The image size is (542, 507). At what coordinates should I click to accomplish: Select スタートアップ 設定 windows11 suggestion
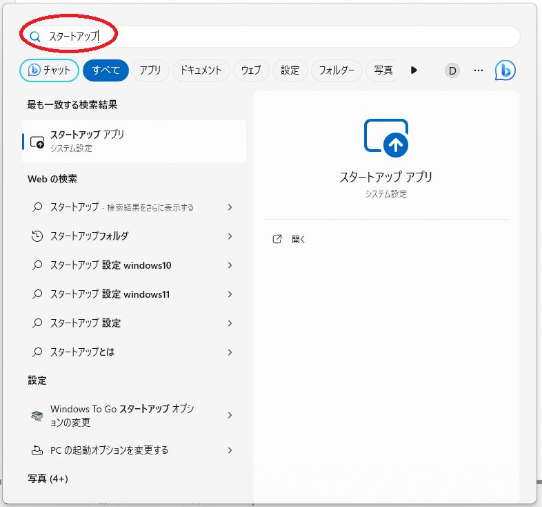click(134, 294)
